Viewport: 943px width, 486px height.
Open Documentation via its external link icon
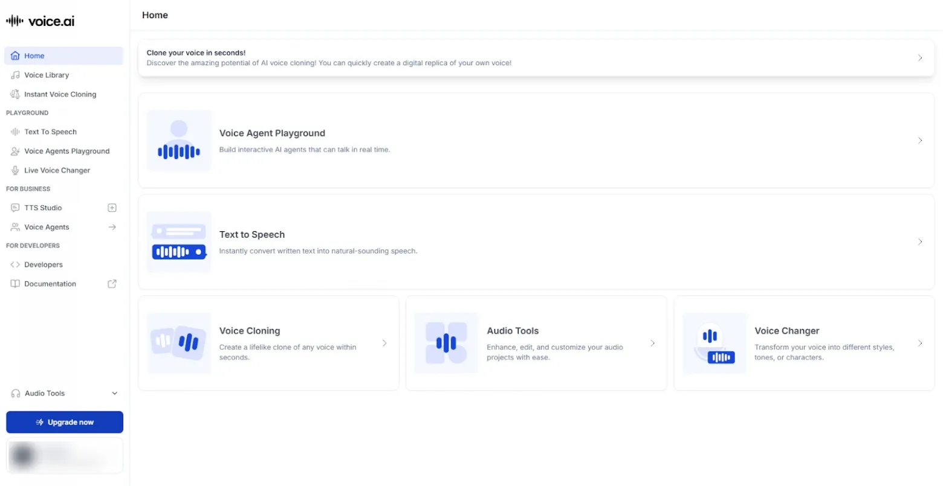(x=112, y=284)
